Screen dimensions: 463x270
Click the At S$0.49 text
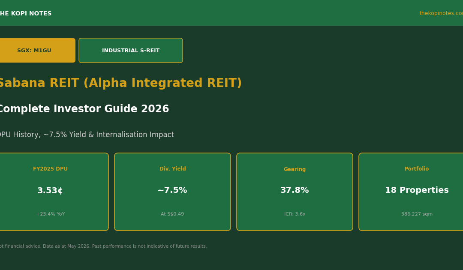172,214
